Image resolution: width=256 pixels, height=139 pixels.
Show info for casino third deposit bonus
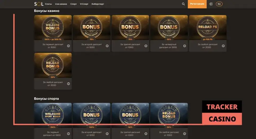pos(146,46)
